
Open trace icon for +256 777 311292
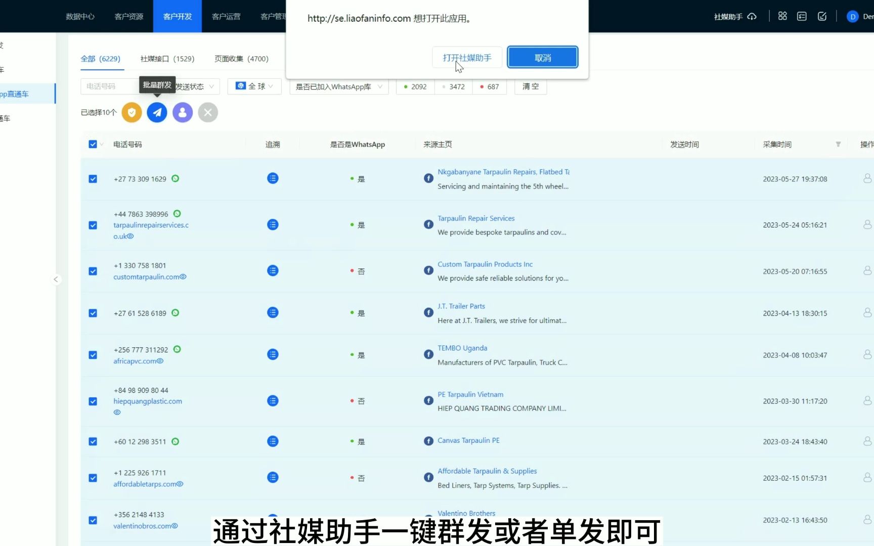(273, 355)
